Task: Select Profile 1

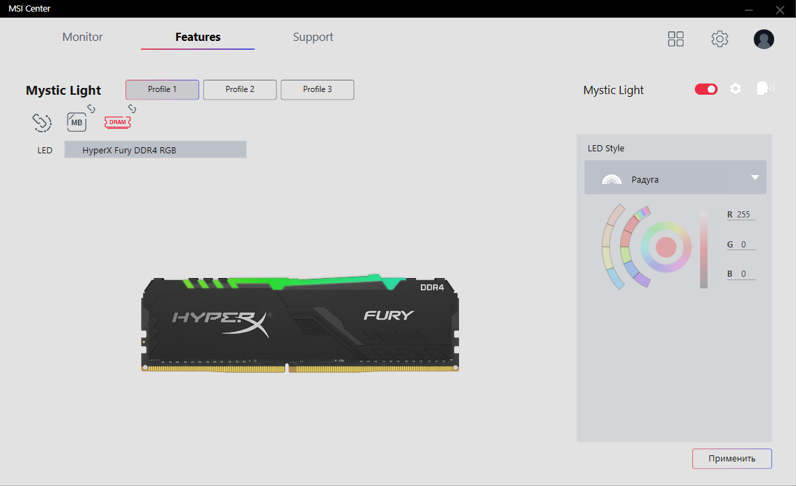Action: coord(162,89)
